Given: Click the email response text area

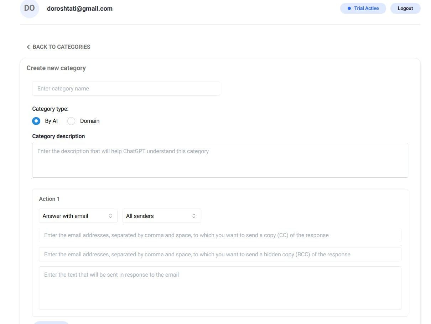Looking at the screenshot, I should [x=220, y=288].
